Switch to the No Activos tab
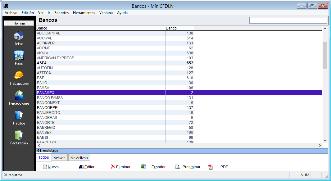The height and width of the screenshot is (181, 331). [79, 158]
